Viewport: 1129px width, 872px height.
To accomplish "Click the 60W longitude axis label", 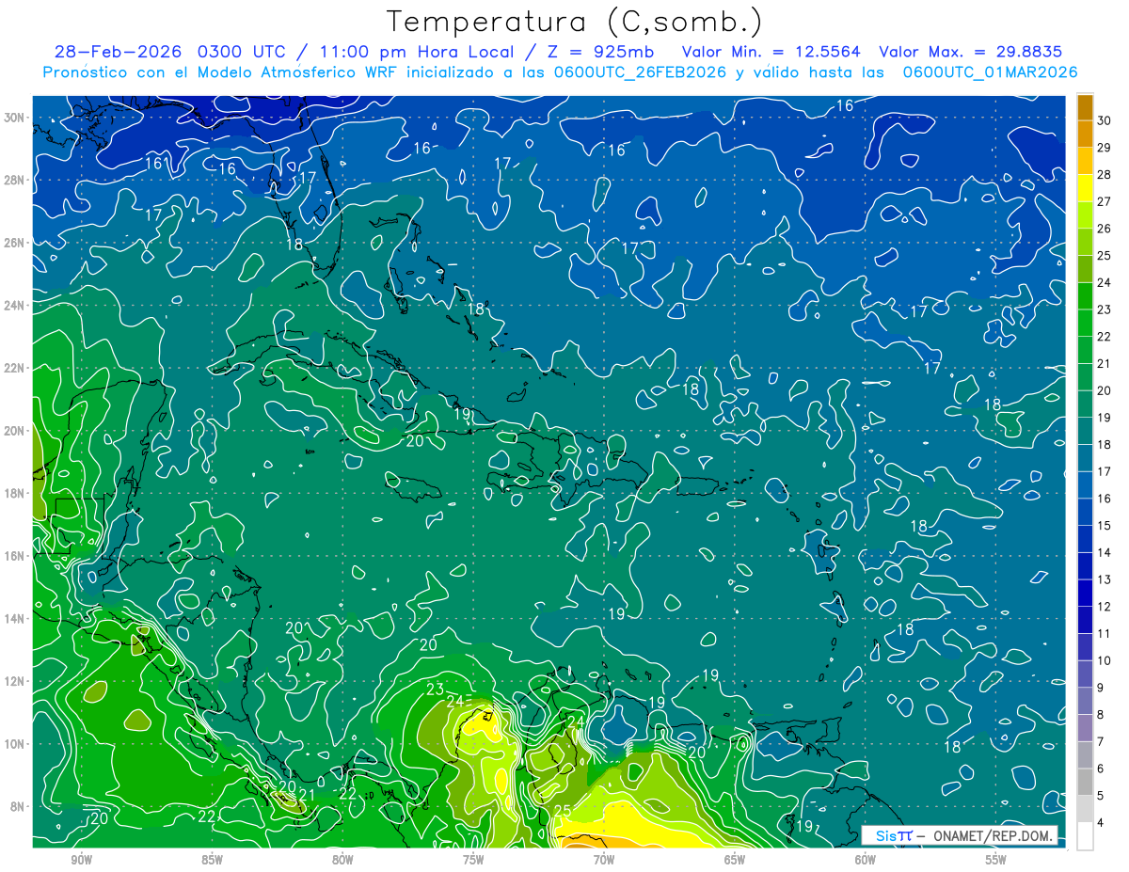I will coord(866,860).
